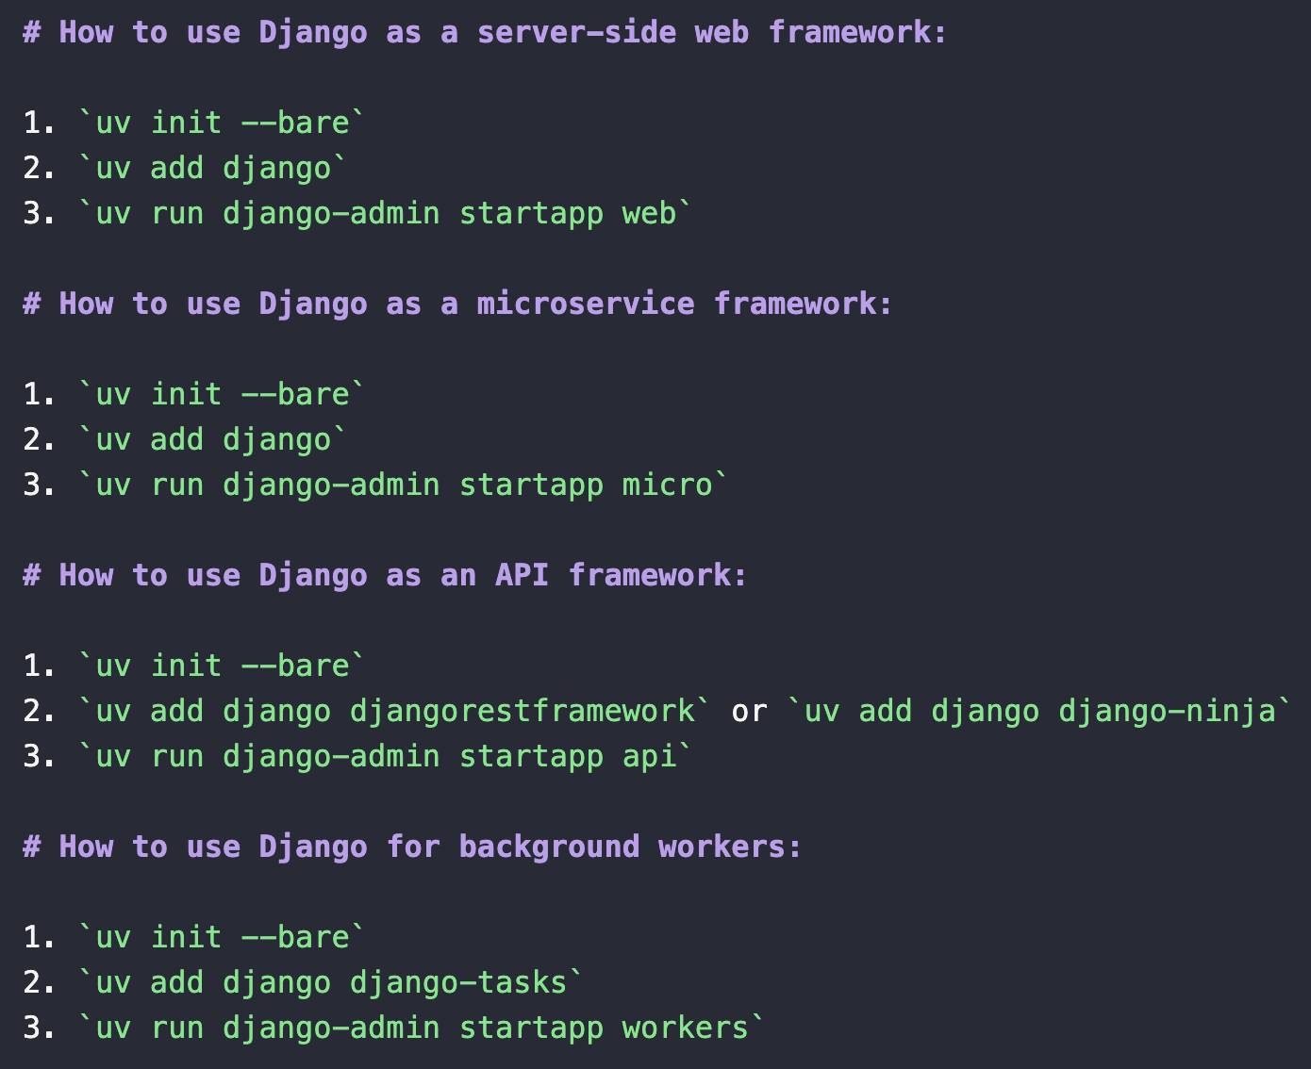
Task: Click the word "or" between the two commands
Action: click(x=749, y=711)
